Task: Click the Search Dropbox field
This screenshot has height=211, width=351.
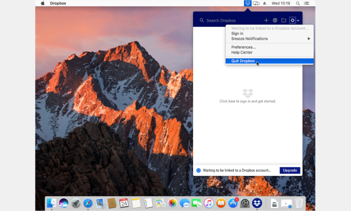Action: tap(229, 20)
